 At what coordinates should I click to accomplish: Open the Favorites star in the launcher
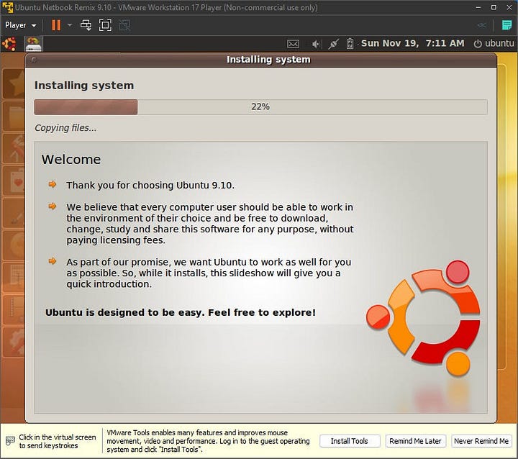tap(14, 83)
